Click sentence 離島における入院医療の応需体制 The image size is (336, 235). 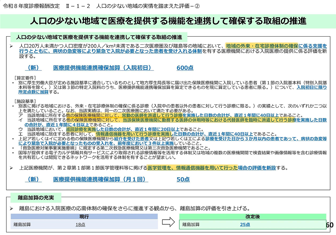pyautogui.click(x=135, y=208)
